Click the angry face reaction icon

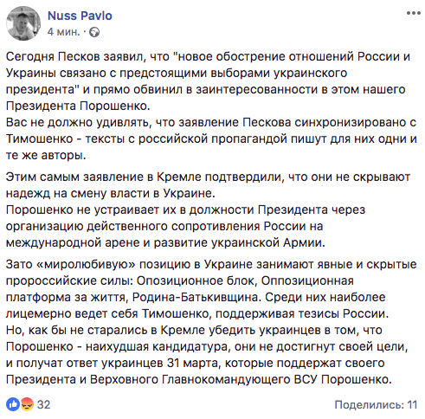[x=27, y=404]
